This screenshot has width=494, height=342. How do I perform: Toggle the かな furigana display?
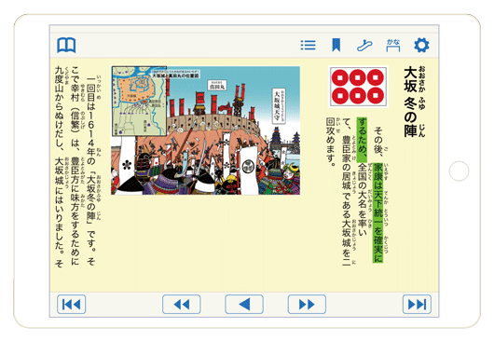click(x=393, y=45)
